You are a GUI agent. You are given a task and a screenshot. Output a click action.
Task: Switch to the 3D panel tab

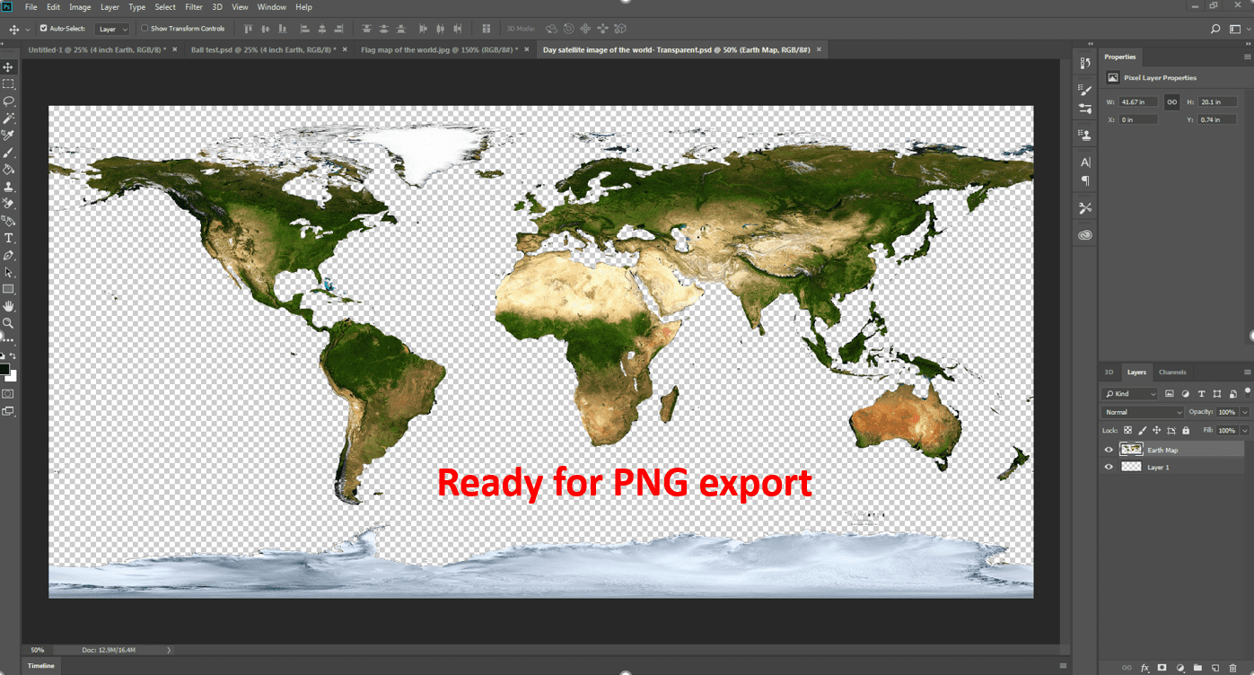[1109, 372]
